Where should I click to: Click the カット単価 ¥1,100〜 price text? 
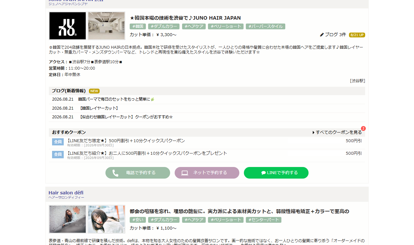coord(153,228)
